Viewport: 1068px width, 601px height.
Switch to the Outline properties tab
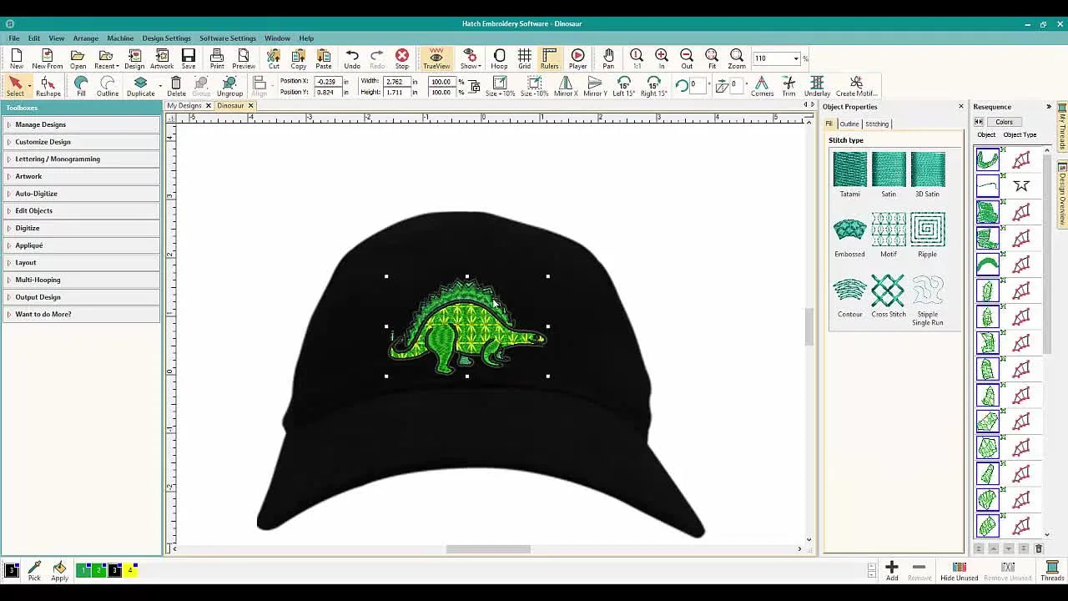click(849, 124)
